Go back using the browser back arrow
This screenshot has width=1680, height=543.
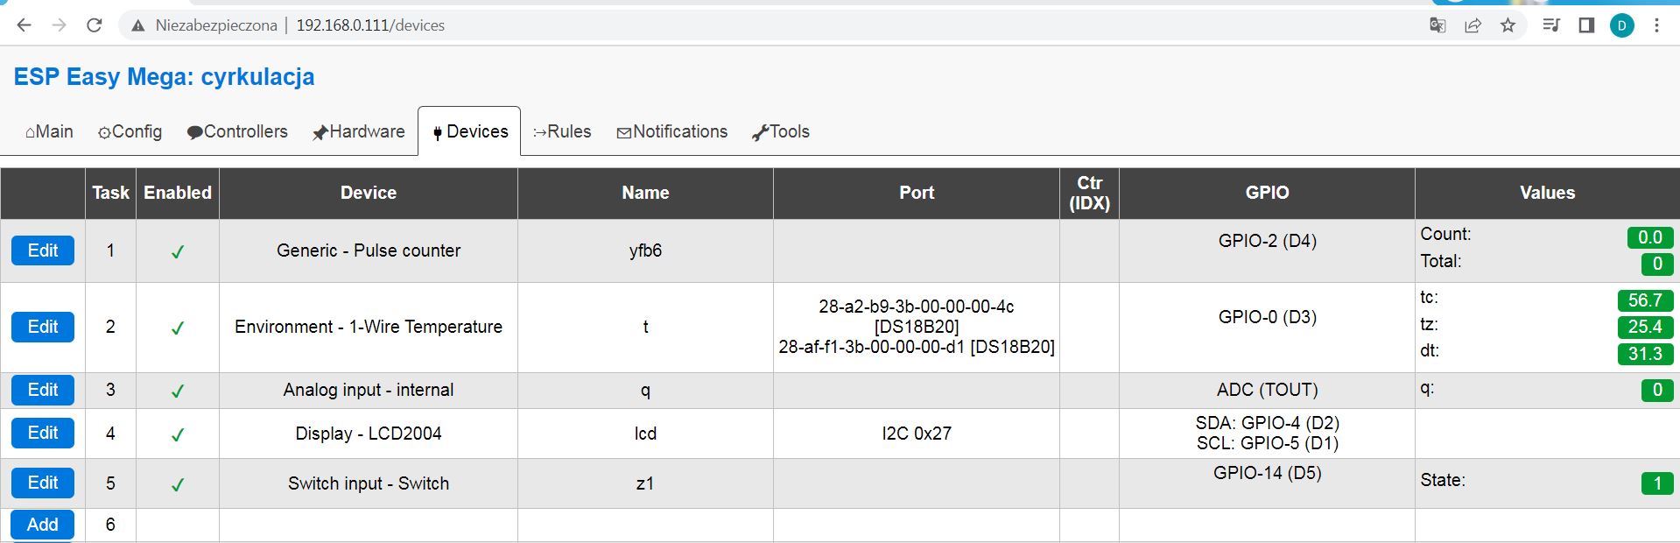tap(25, 25)
